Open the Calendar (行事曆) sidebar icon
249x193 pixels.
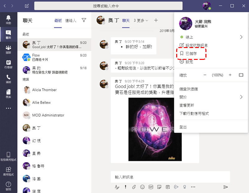pos(8,64)
